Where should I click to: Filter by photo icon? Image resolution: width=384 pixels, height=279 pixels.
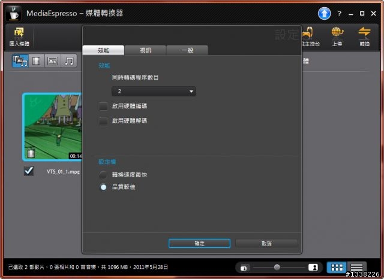click(52, 61)
